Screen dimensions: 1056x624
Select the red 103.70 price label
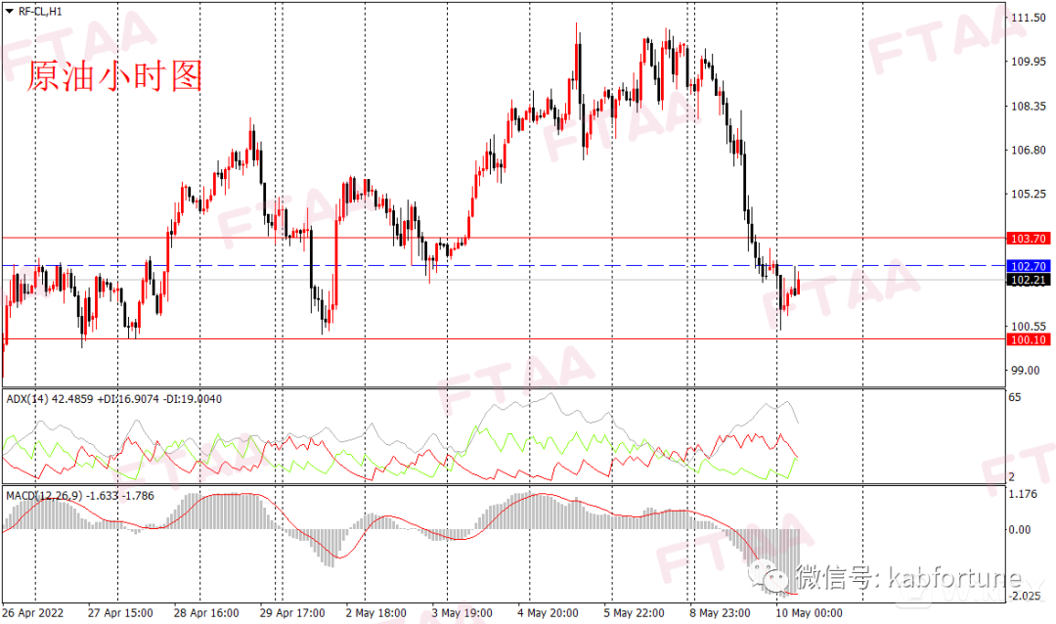[1028, 238]
